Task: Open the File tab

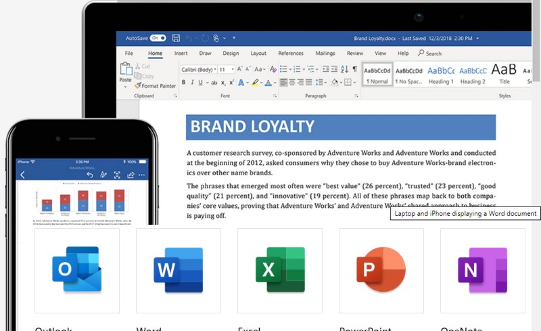Action: point(128,53)
